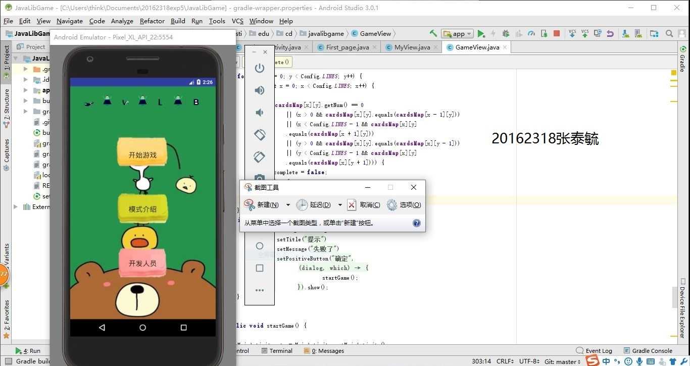
Task: Click the Search Everywhere magnifier icon
Action: point(669,33)
